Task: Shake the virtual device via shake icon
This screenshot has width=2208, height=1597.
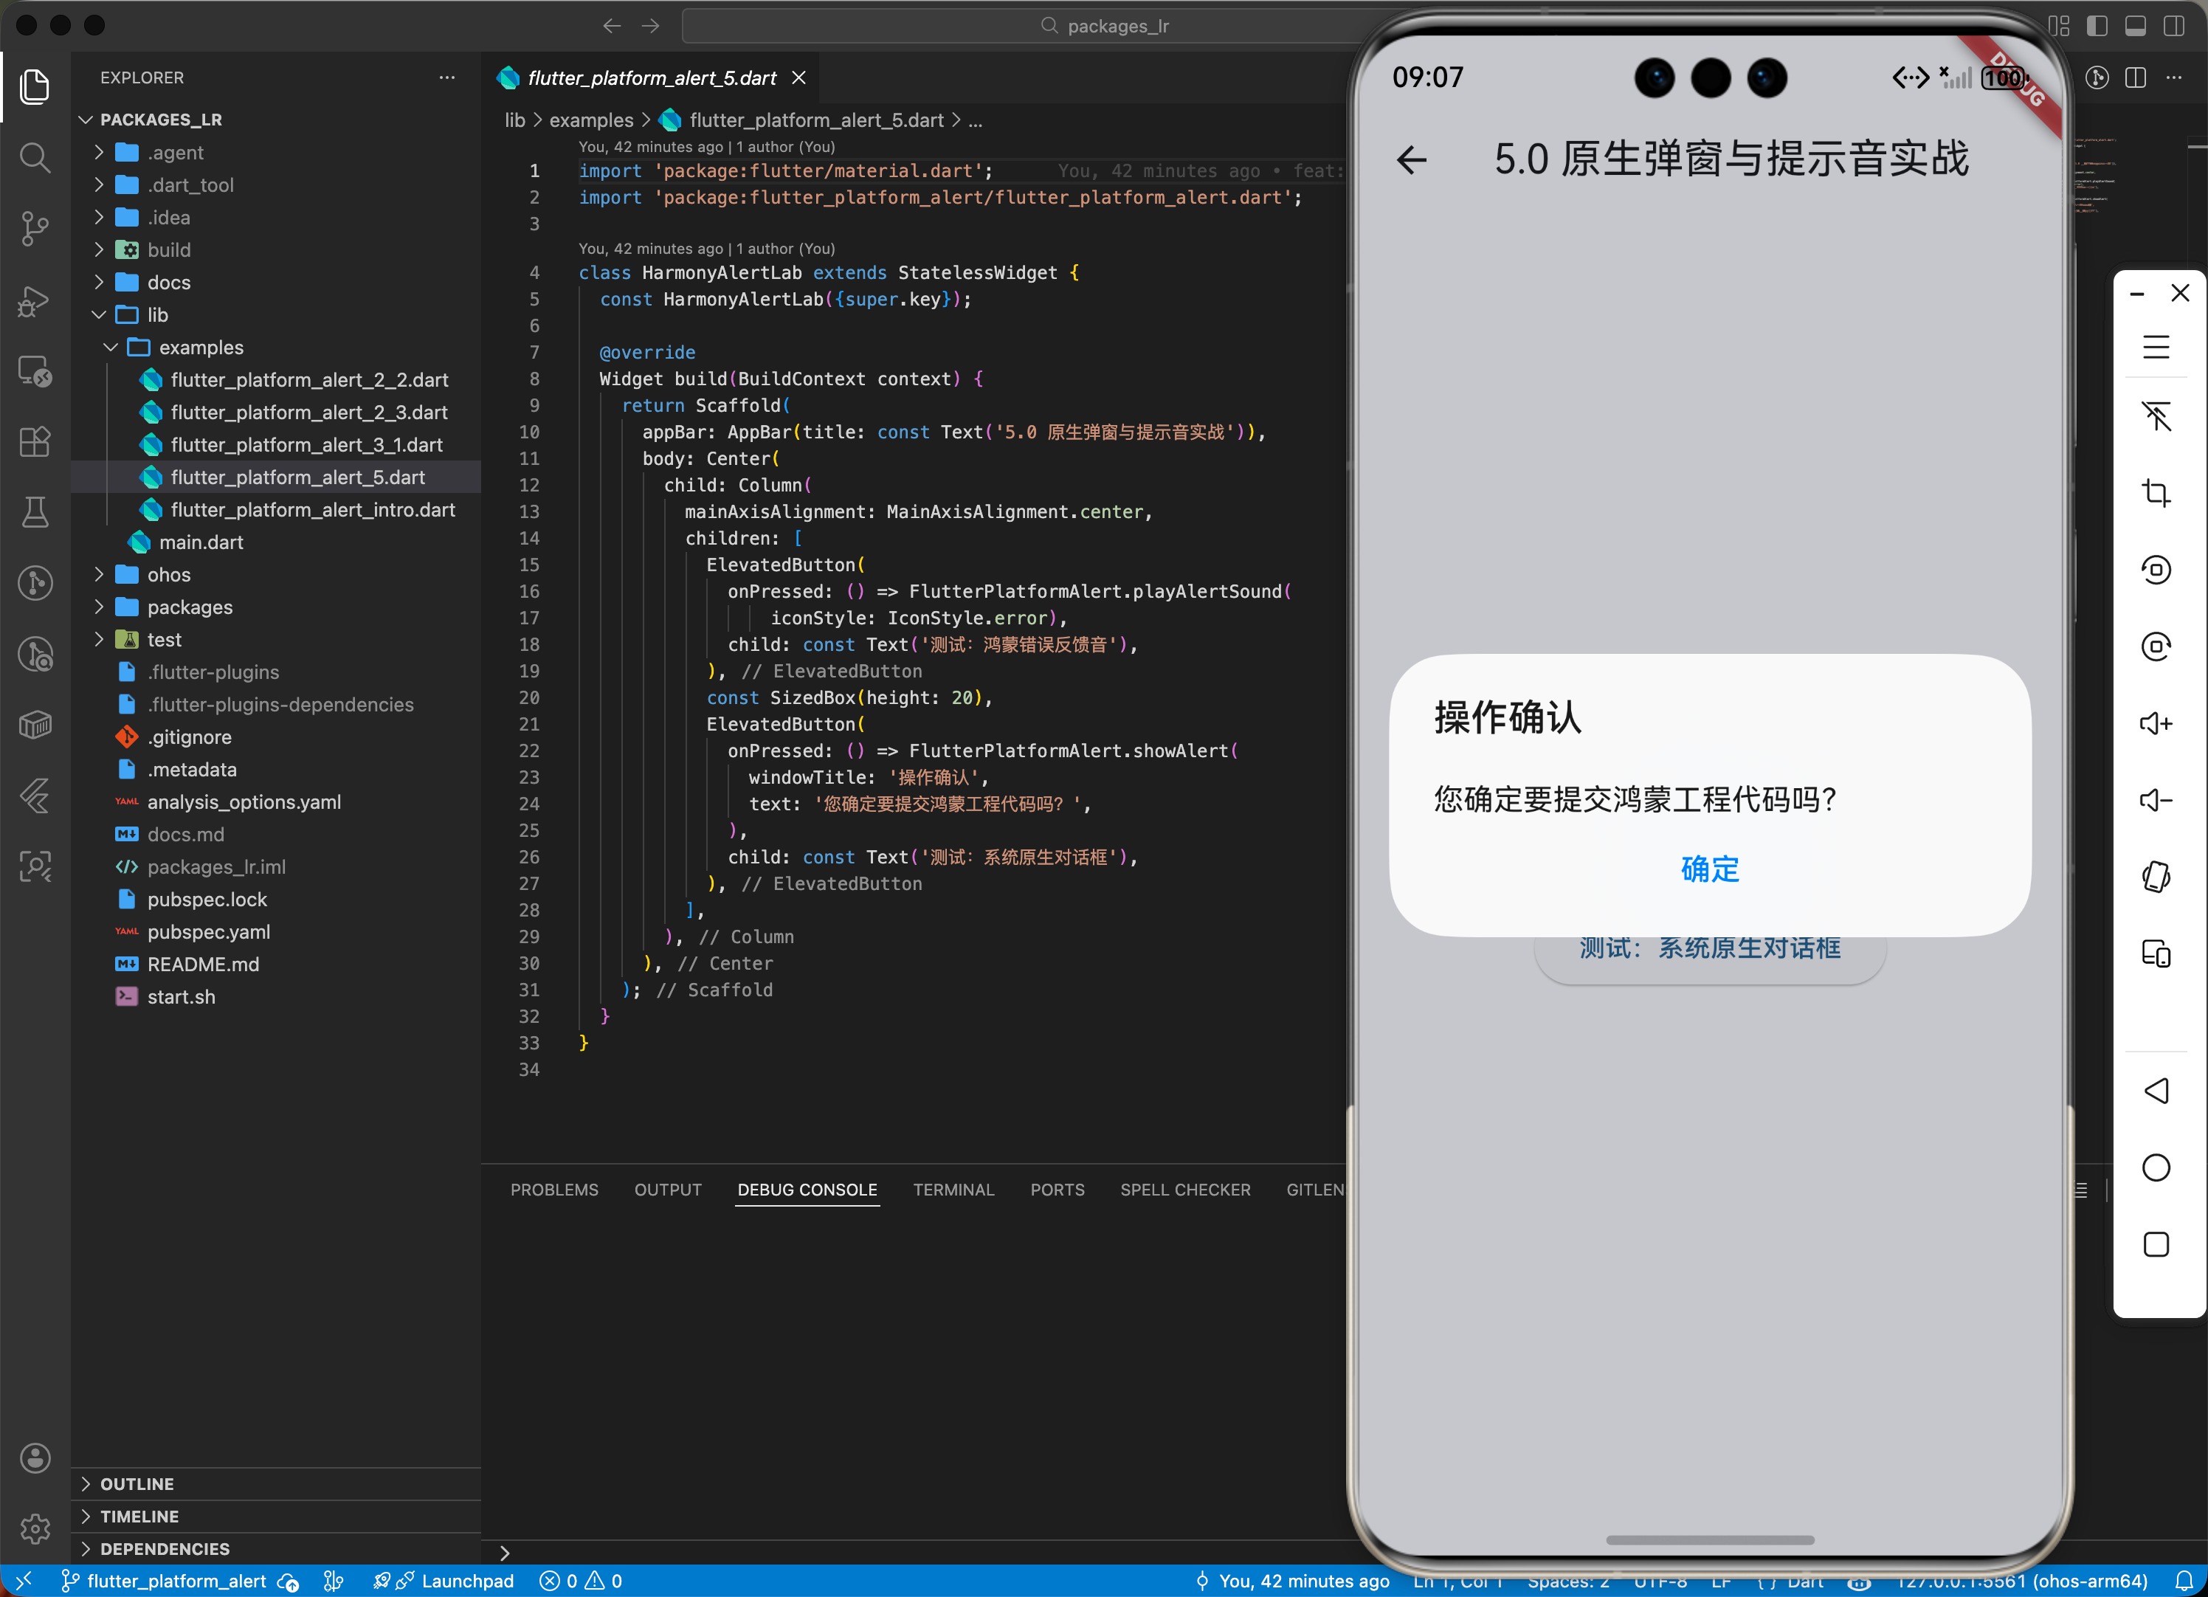Action: tap(2157, 877)
